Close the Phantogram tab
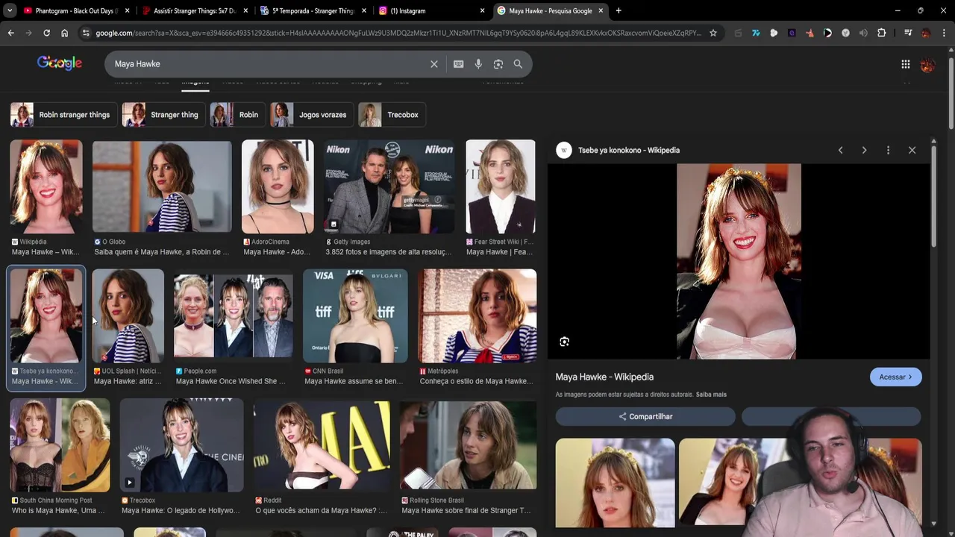The width and height of the screenshot is (955, 537). (x=127, y=10)
